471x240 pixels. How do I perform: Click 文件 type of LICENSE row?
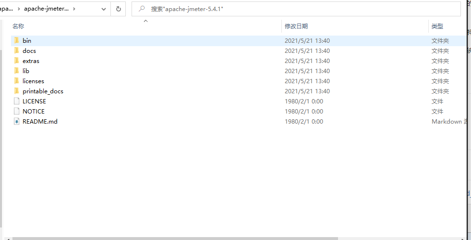pos(437,101)
